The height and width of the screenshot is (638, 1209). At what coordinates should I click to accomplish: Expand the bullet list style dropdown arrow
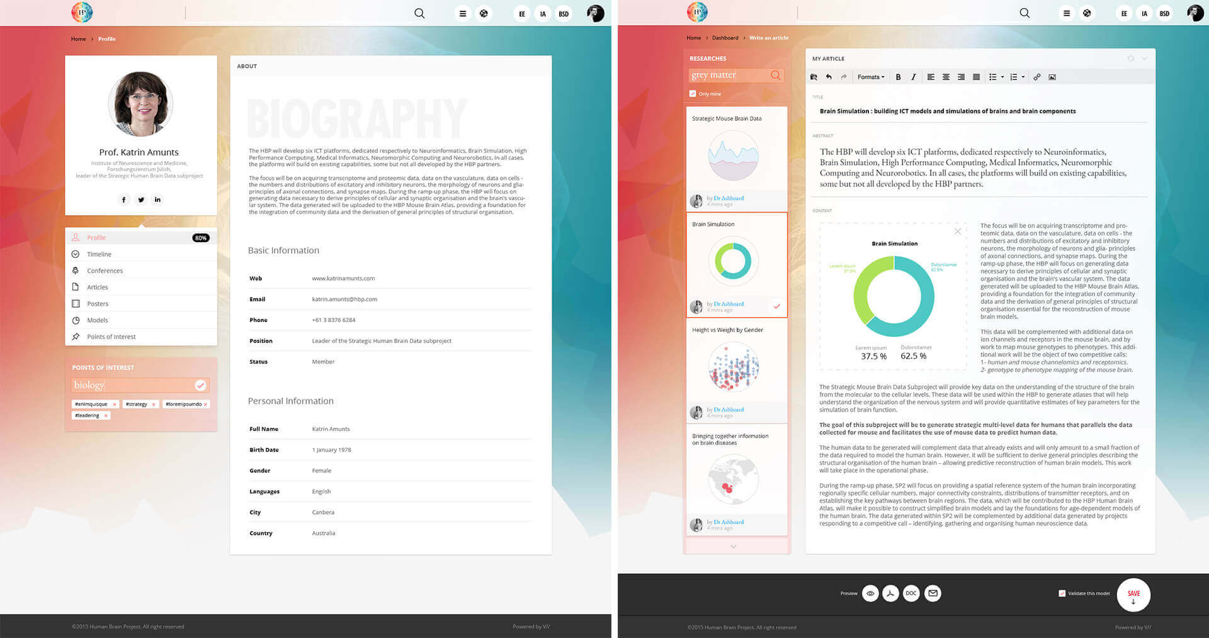click(1002, 77)
